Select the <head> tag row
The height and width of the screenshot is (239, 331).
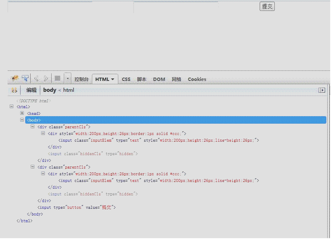tap(34, 114)
